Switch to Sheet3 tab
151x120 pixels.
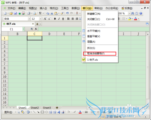pyautogui.click(x=47, y=108)
